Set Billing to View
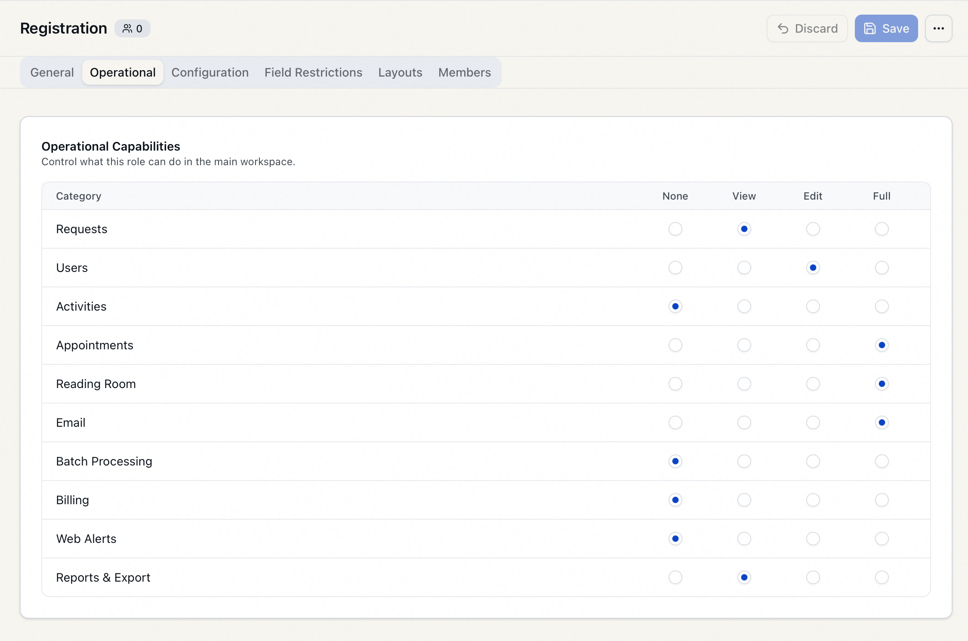The height and width of the screenshot is (641, 968). (x=744, y=500)
